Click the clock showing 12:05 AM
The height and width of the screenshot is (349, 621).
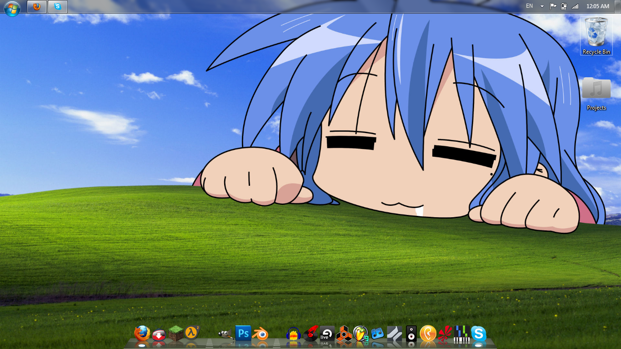tap(598, 6)
